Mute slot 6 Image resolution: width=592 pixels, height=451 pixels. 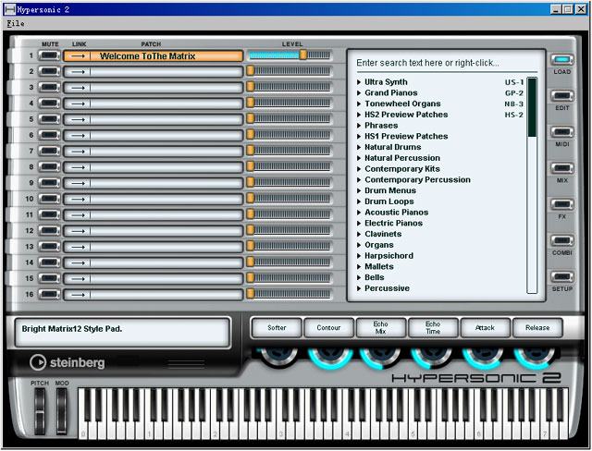[49, 135]
